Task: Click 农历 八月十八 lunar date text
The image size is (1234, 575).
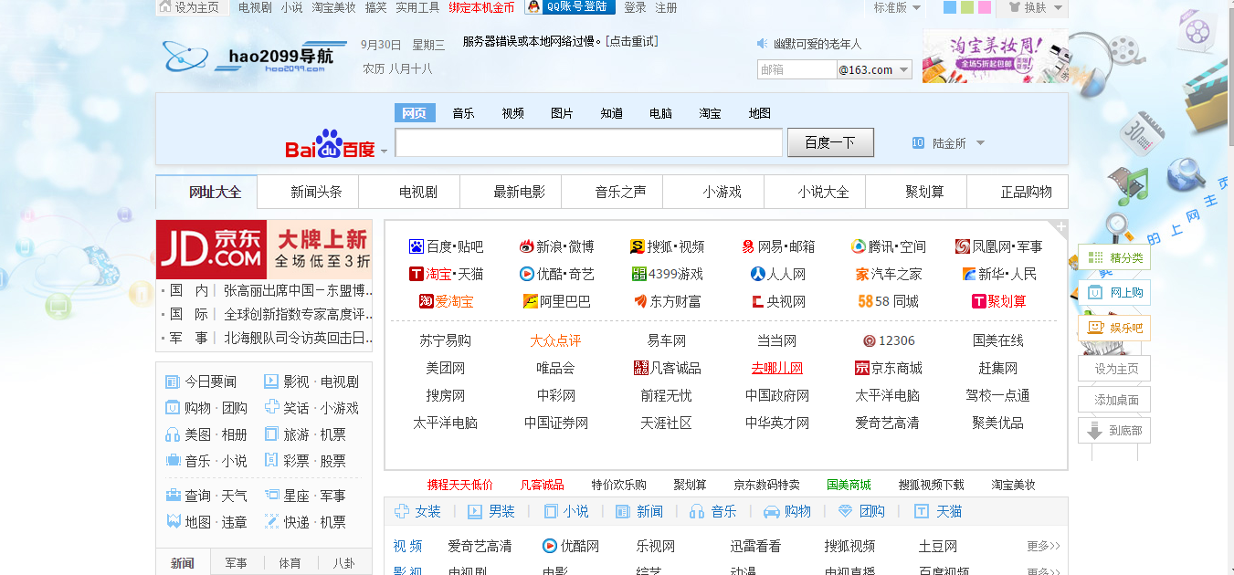Action: [397, 68]
